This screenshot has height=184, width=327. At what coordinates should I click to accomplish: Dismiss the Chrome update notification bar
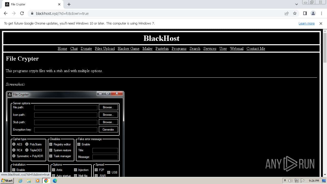click(x=321, y=23)
